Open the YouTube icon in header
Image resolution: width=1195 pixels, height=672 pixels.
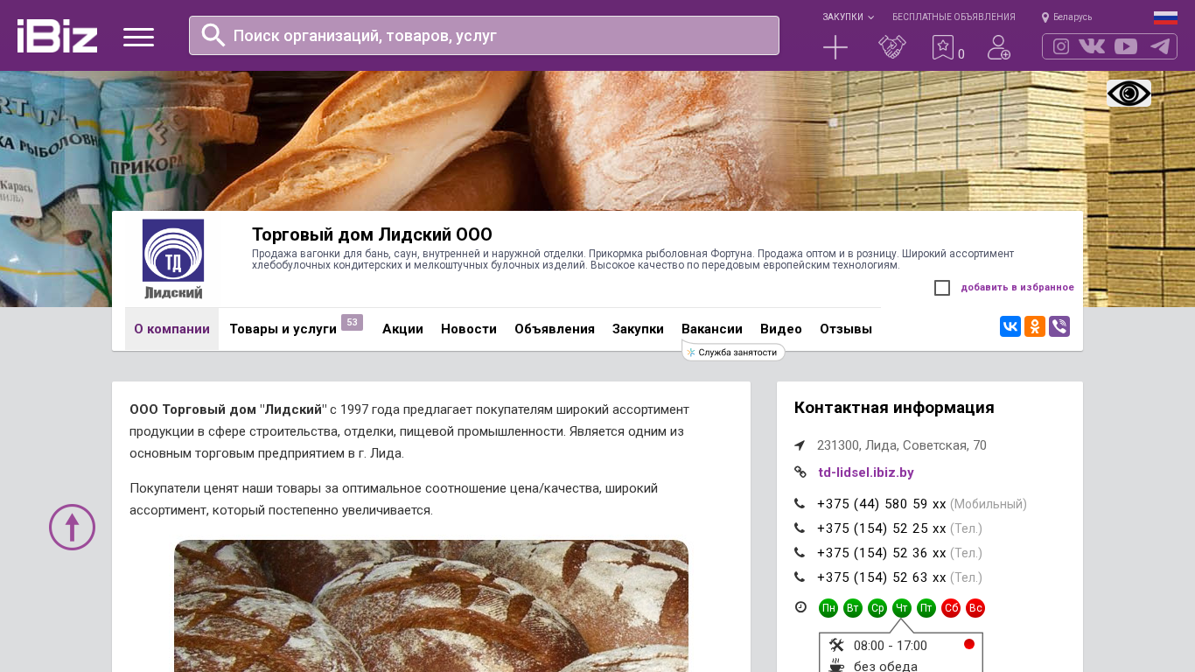(1126, 46)
